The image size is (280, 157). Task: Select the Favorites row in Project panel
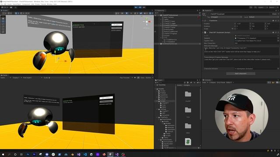click(x=162, y=85)
